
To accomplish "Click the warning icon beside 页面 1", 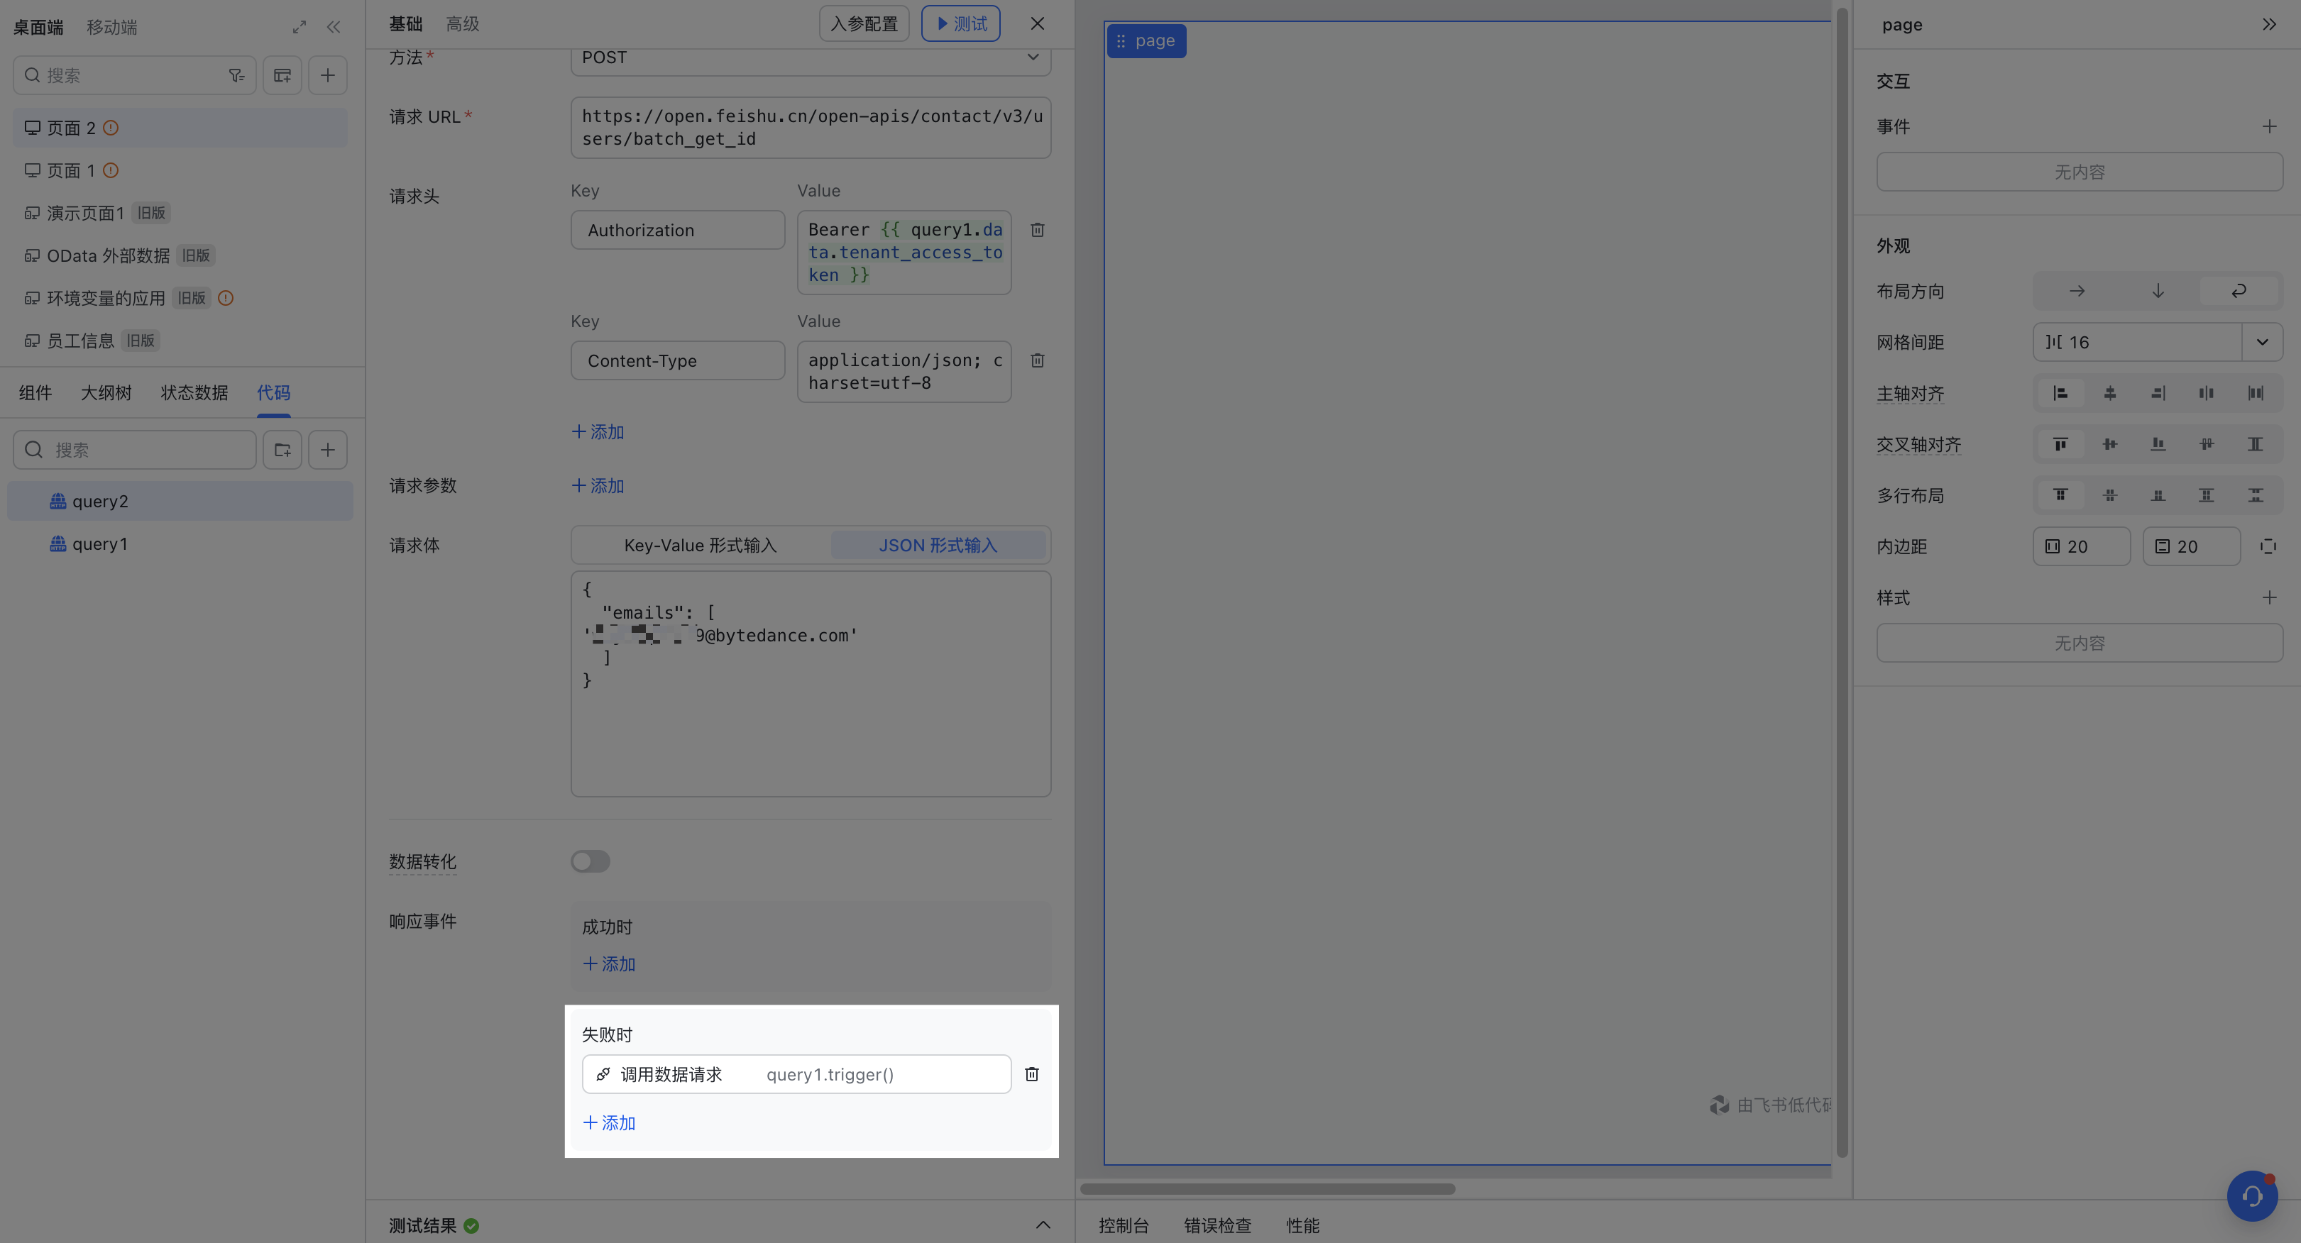I will tap(111, 170).
